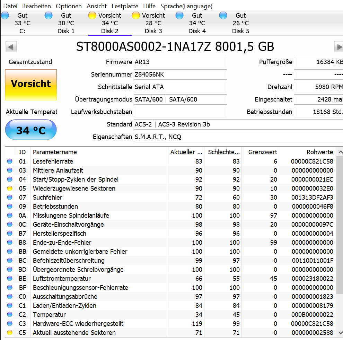The width and height of the screenshot is (343, 340).
Task: Open the Optionen menu
Action: click(69, 6)
